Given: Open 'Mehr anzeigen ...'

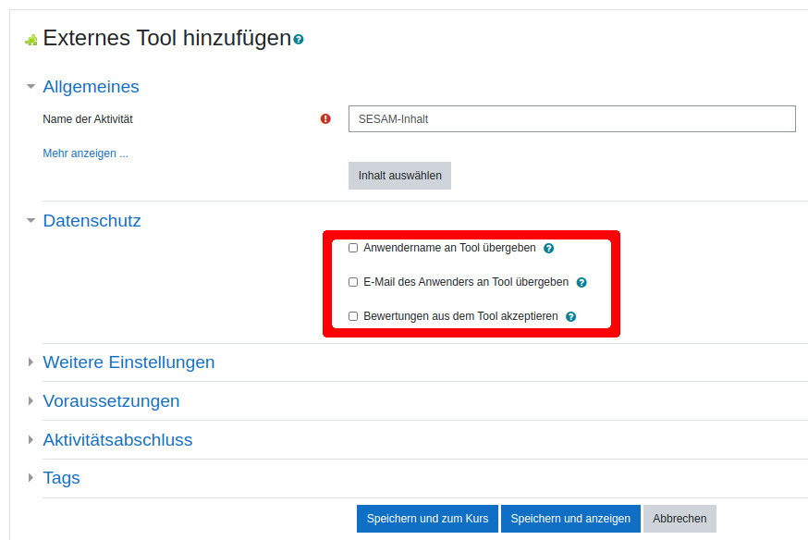Looking at the screenshot, I should click(85, 153).
